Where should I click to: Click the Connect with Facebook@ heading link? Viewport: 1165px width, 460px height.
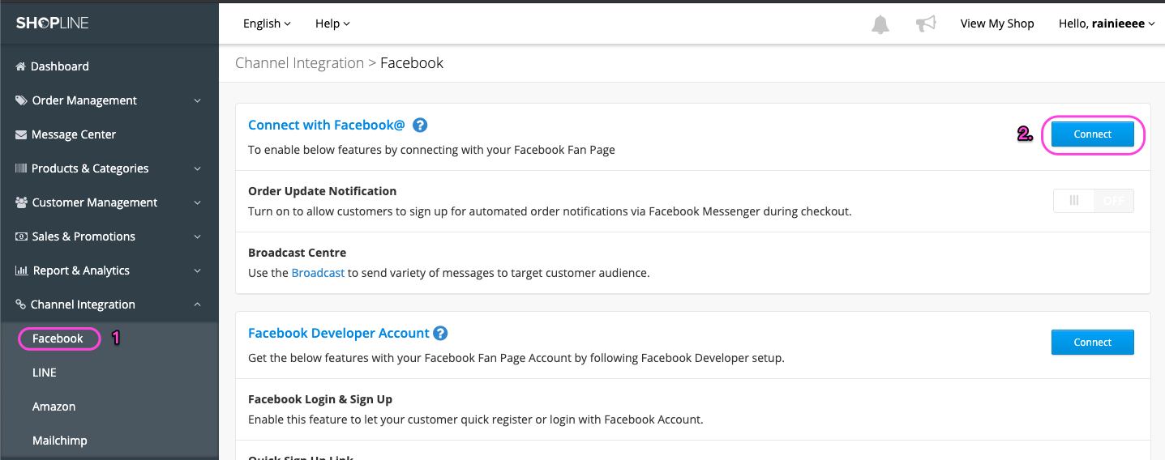[x=327, y=125]
